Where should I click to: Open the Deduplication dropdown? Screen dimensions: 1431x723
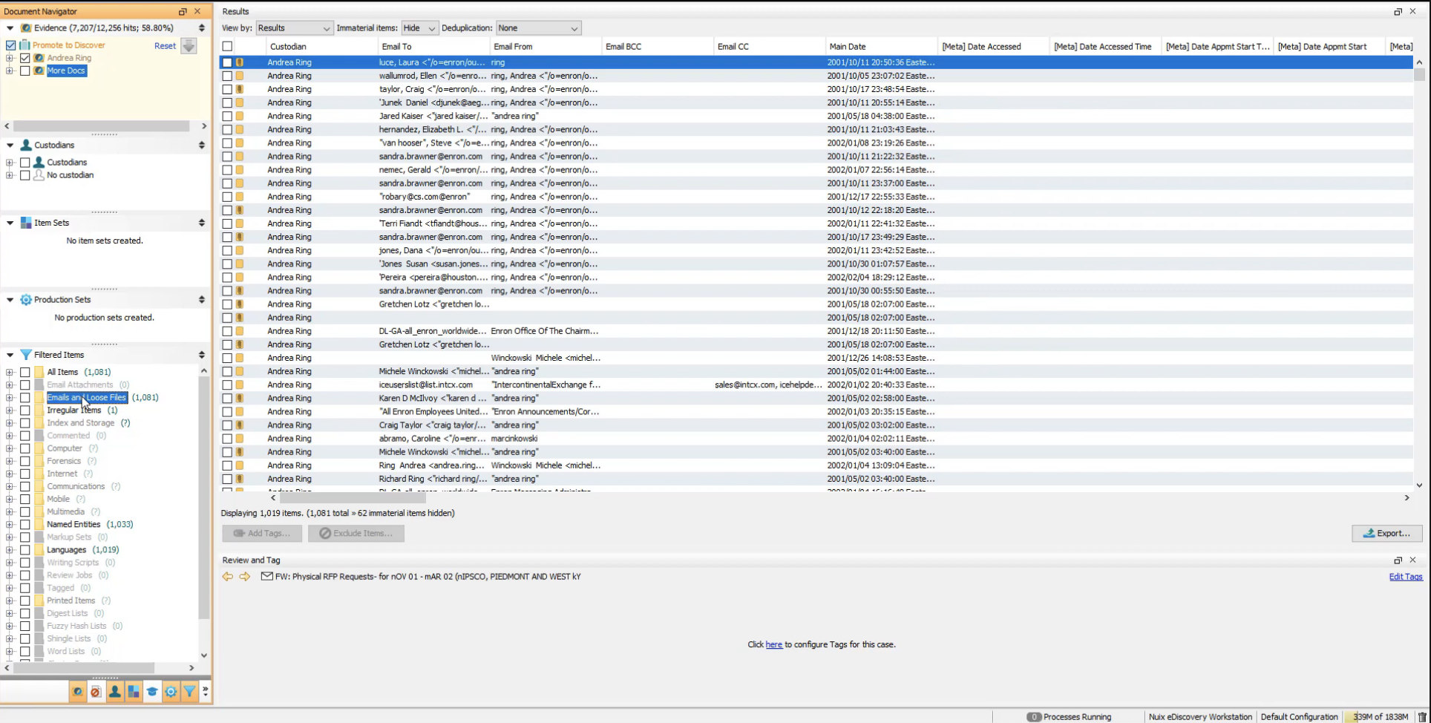coord(538,28)
